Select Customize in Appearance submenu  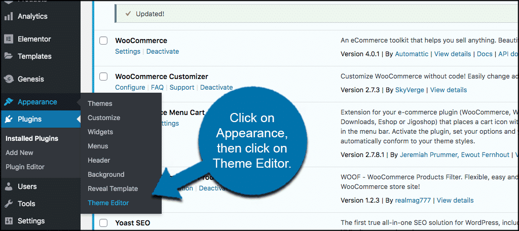tap(104, 118)
